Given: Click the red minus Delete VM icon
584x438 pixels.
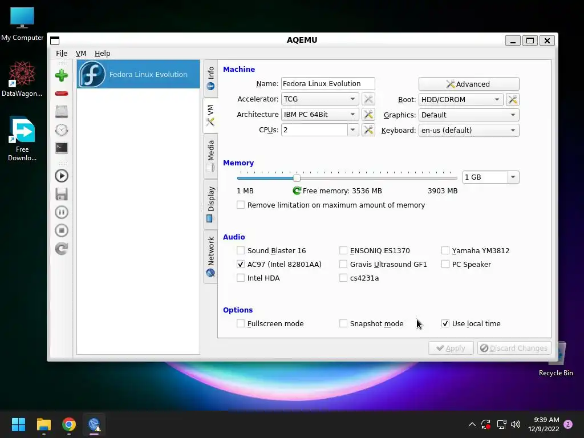Looking at the screenshot, I should pos(62,94).
